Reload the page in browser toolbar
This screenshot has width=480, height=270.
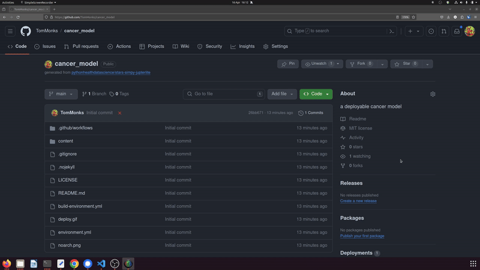coord(18,17)
